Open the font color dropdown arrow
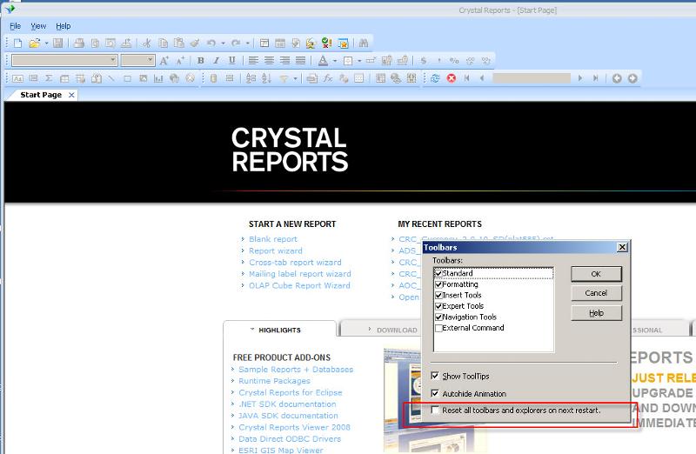696x454 pixels. click(x=335, y=60)
